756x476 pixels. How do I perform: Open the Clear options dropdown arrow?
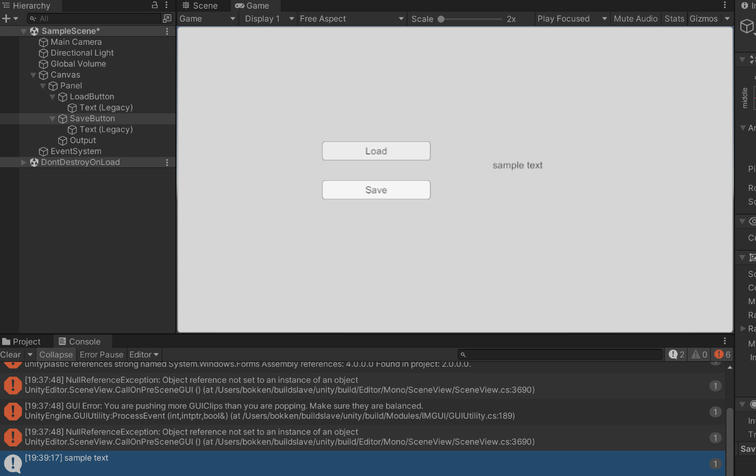point(30,354)
